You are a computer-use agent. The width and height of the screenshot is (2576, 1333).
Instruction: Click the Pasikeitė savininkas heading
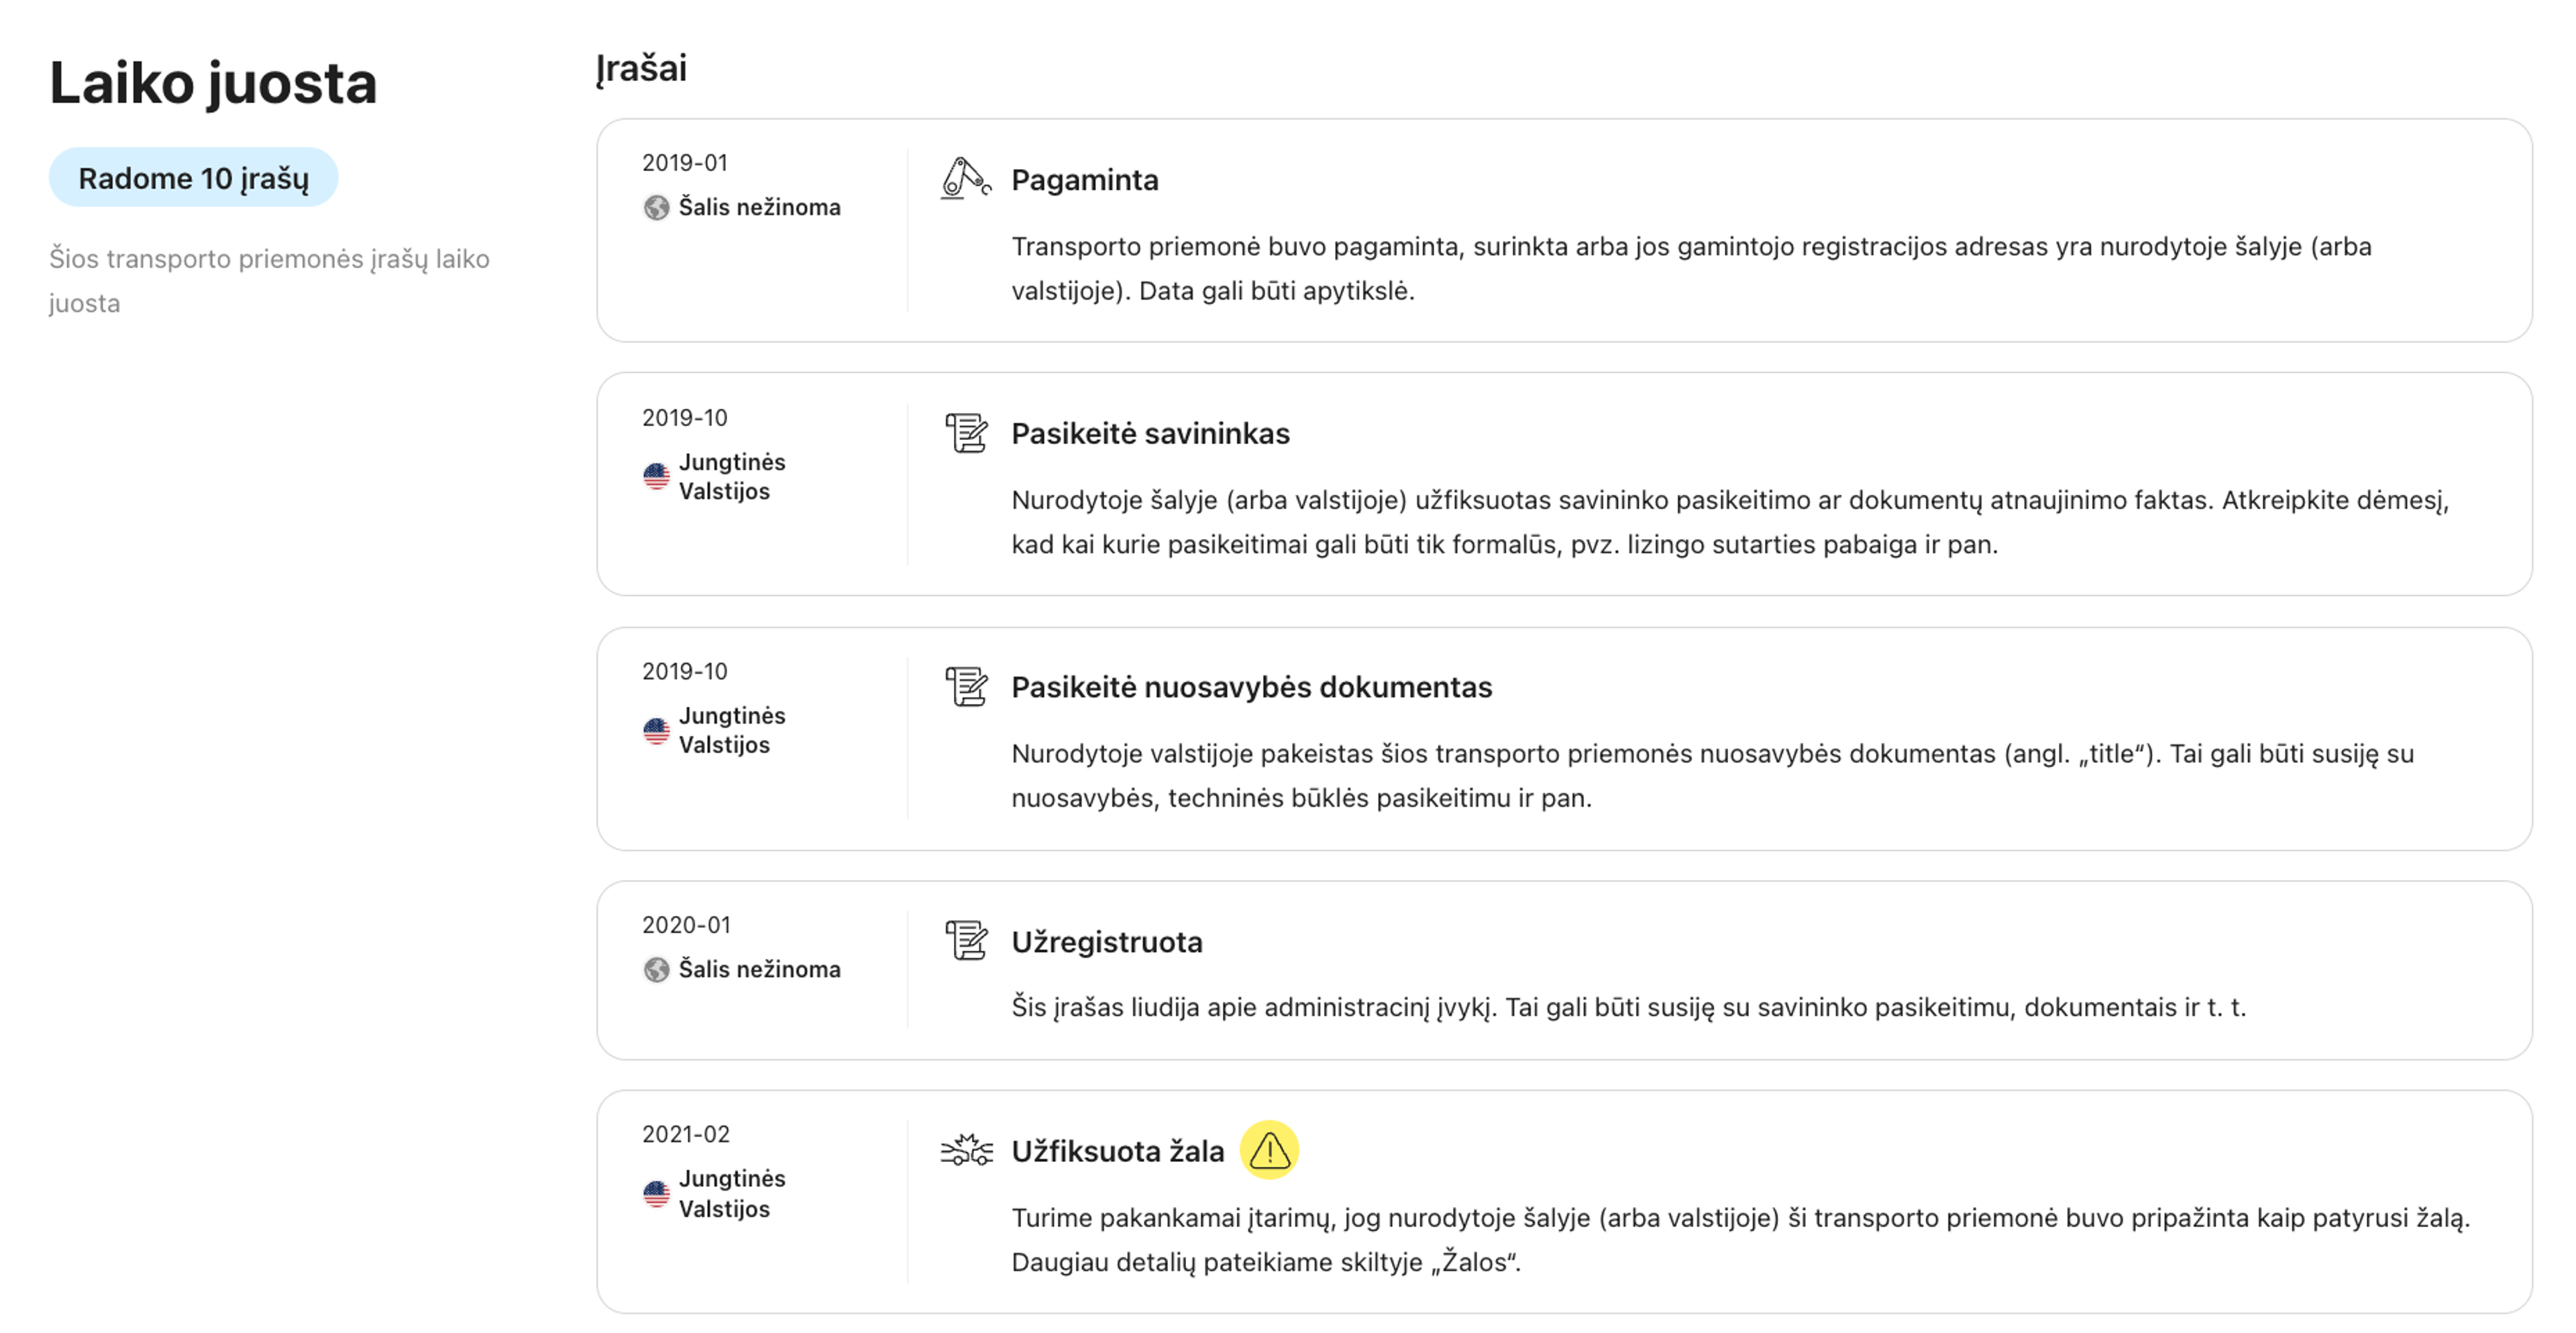(x=1150, y=434)
